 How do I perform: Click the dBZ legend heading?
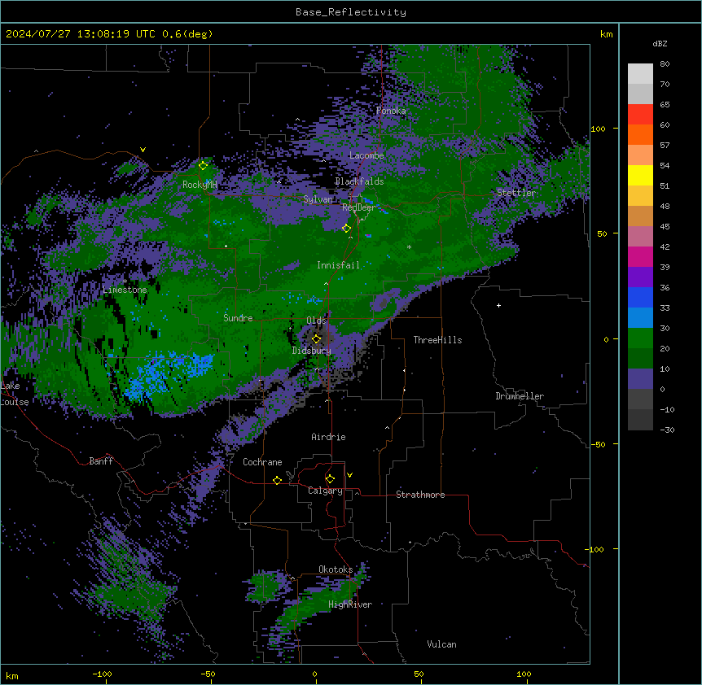[x=660, y=44]
